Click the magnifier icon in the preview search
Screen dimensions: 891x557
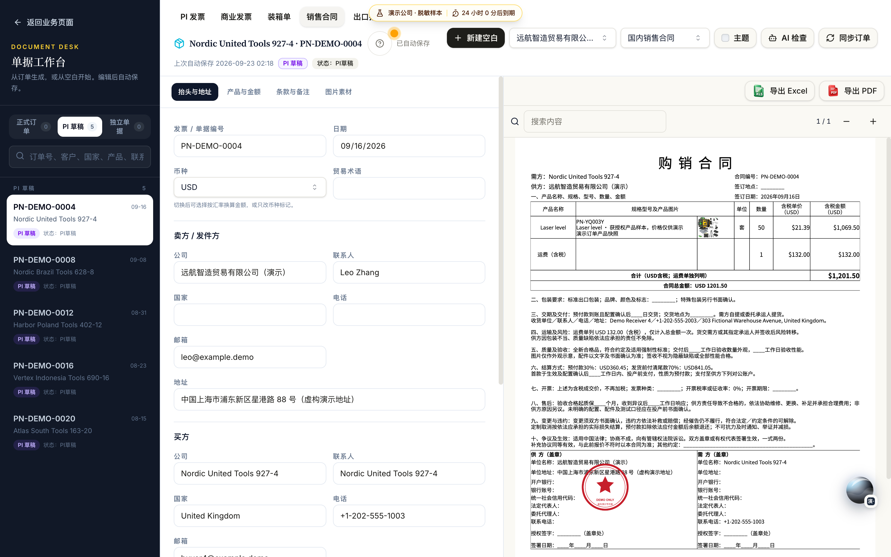point(515,122)
